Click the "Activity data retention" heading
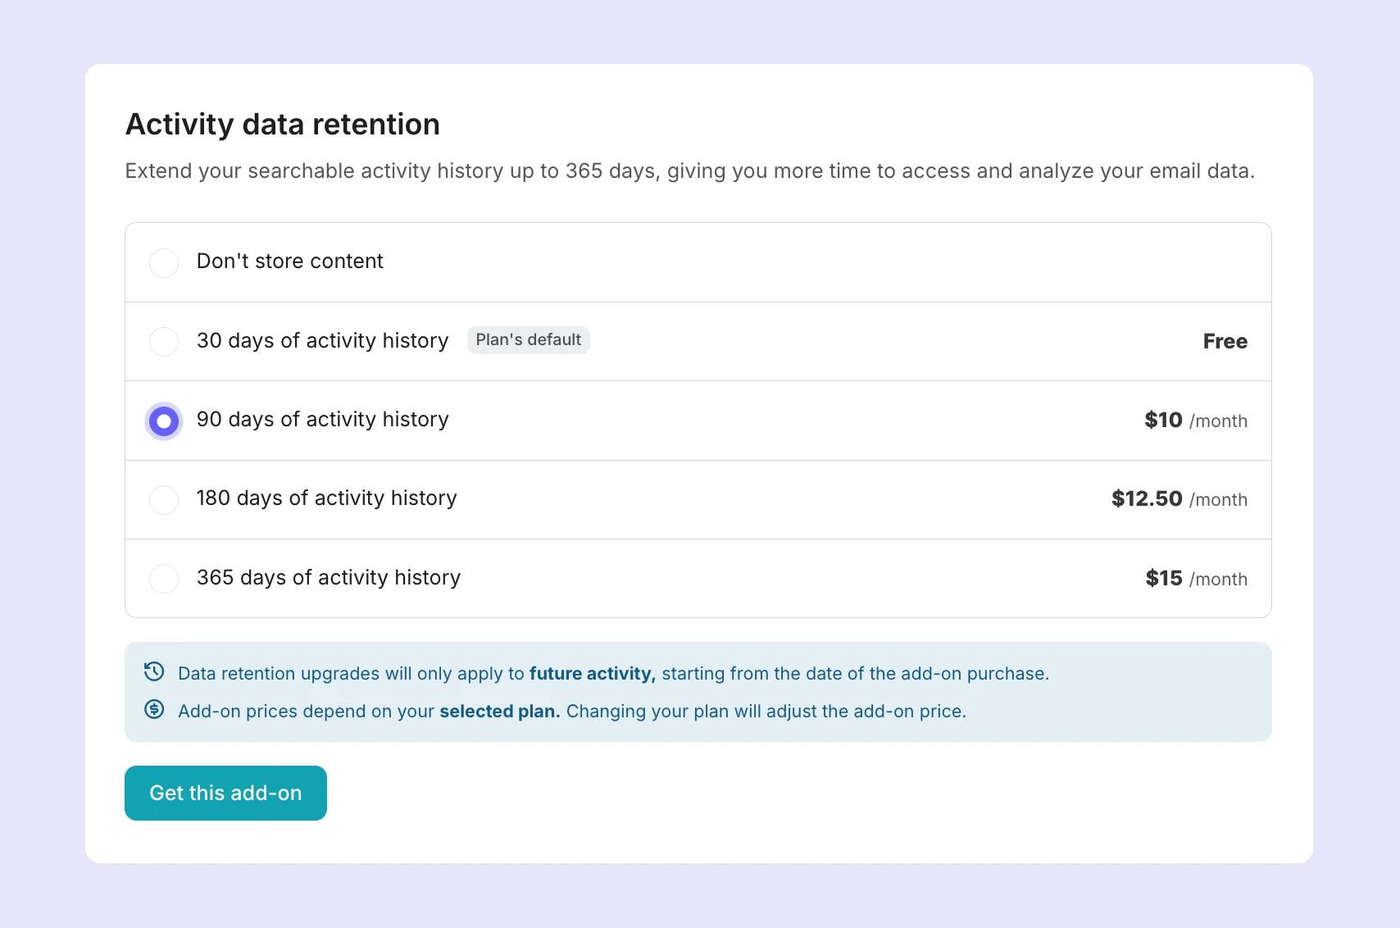This screenshot has width=1400, height=928. tap(282, 124)
